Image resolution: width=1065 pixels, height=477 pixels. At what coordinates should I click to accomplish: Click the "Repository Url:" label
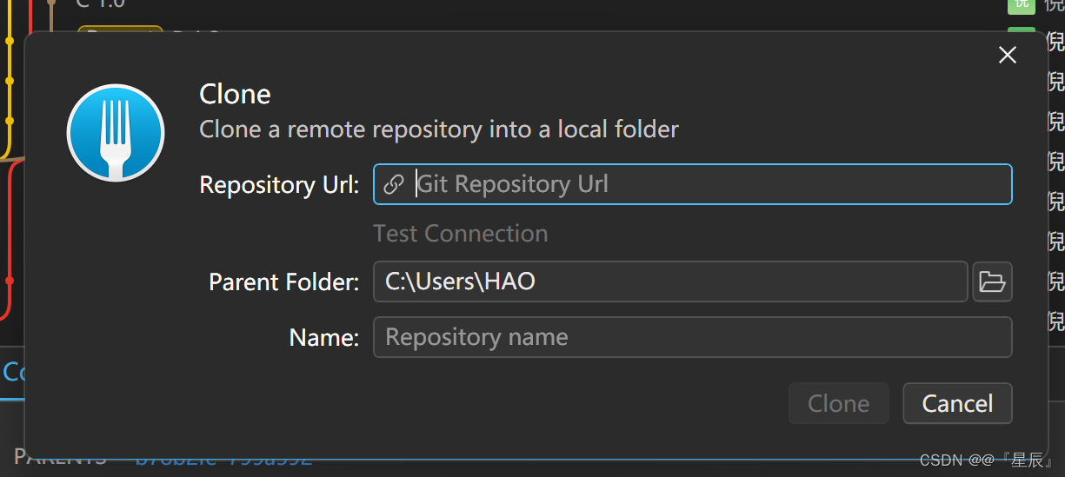tap(279, 185)
